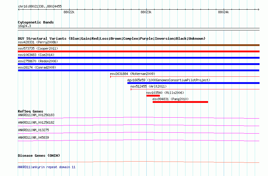Select the 88023k ruler tick label
The height and width of the screenshot is (176, 268).
coord(146,12)
